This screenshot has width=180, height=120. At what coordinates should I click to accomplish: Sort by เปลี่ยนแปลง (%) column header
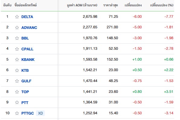coord(162,5)
